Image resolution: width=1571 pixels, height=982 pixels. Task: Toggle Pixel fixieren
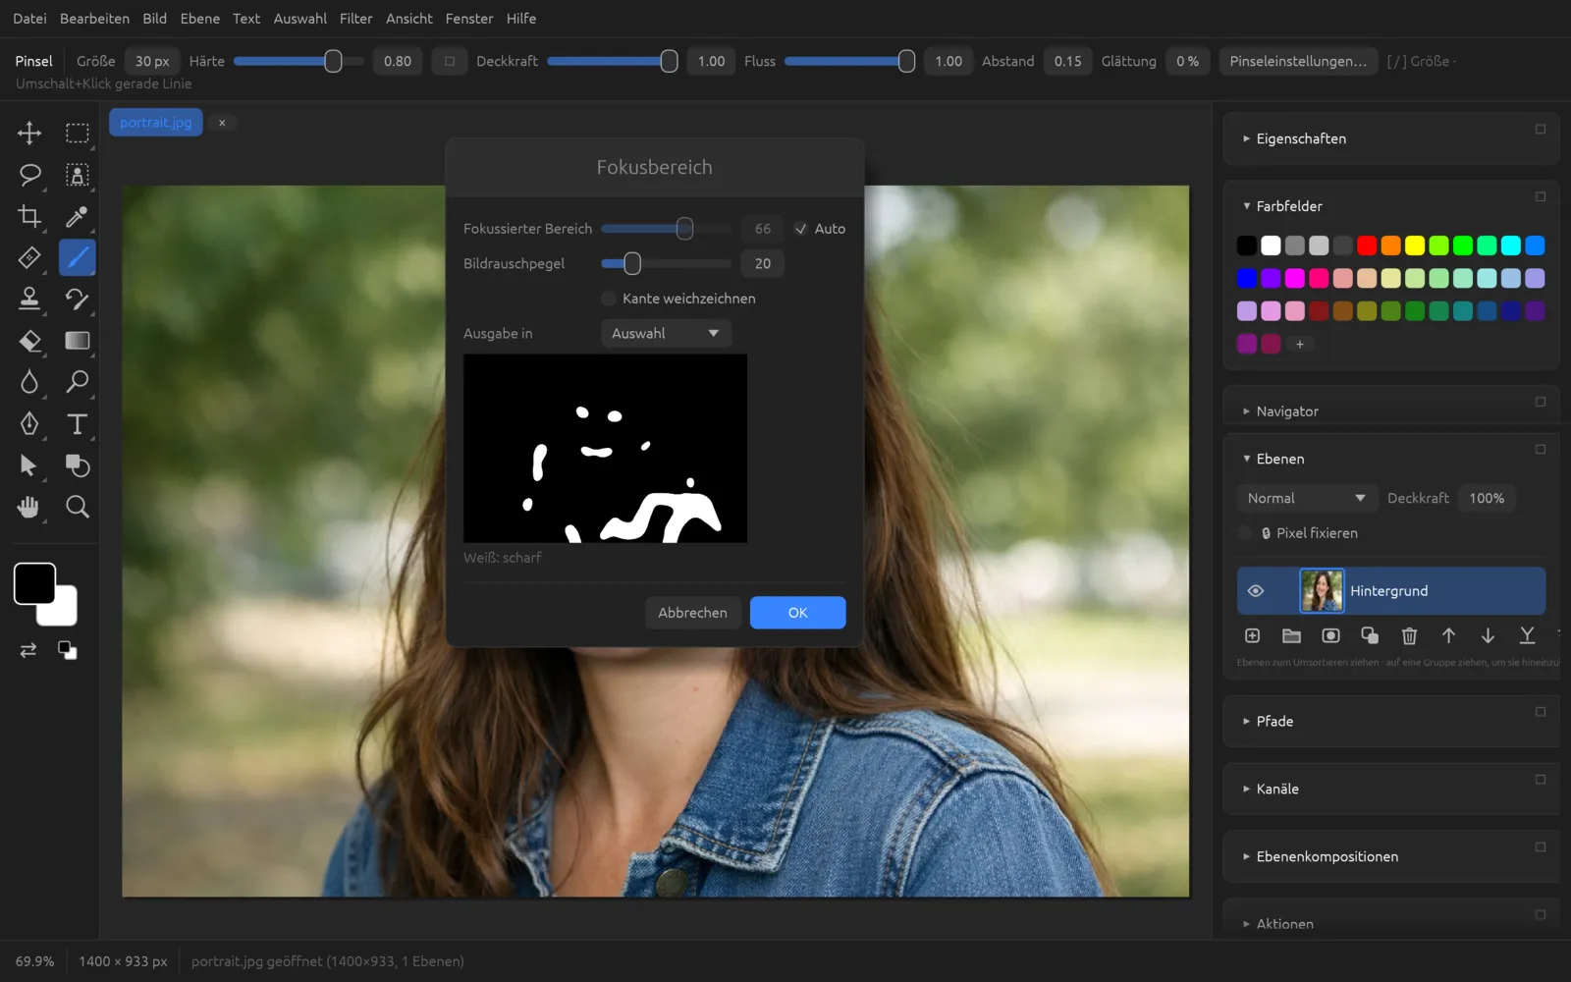click(x=1245, y=533)
